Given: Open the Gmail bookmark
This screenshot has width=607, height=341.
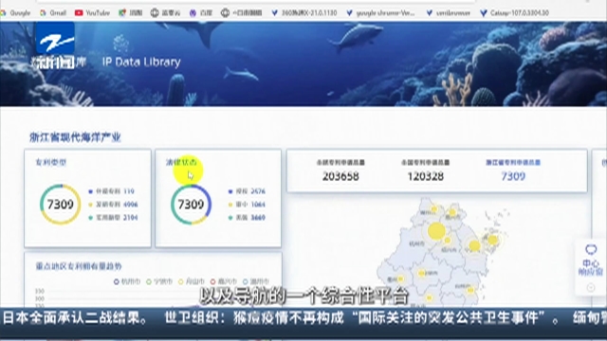Looking at the screenshot, I should [x=53, y=12].
